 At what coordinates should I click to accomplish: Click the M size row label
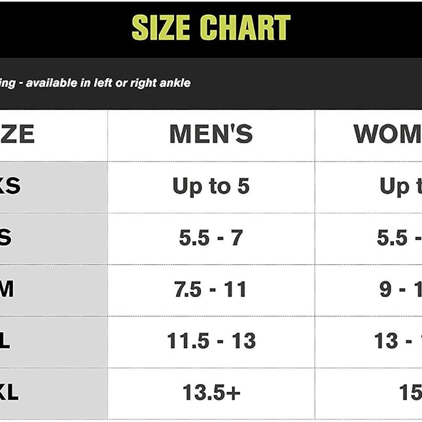(7, 289)
